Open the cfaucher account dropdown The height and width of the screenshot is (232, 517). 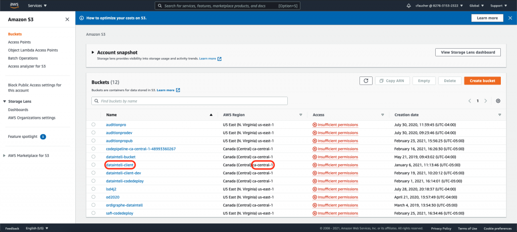point(439,6)
